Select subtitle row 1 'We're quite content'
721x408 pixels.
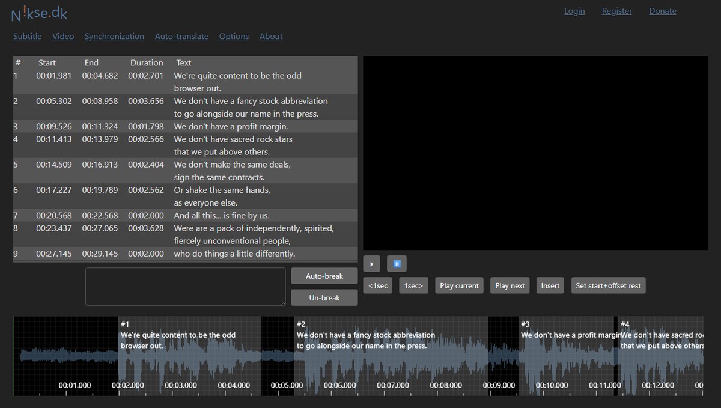point(185,82)
